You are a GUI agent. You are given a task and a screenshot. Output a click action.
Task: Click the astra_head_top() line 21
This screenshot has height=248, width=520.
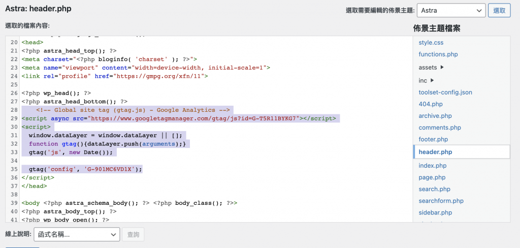pyautogui.click(x=69, y=51)
